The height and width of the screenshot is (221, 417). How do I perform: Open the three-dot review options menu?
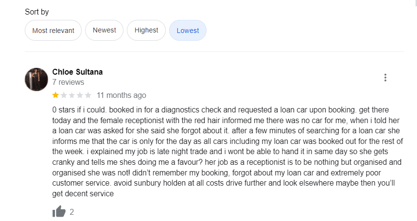pyautogui.click(x=385, y=78)
